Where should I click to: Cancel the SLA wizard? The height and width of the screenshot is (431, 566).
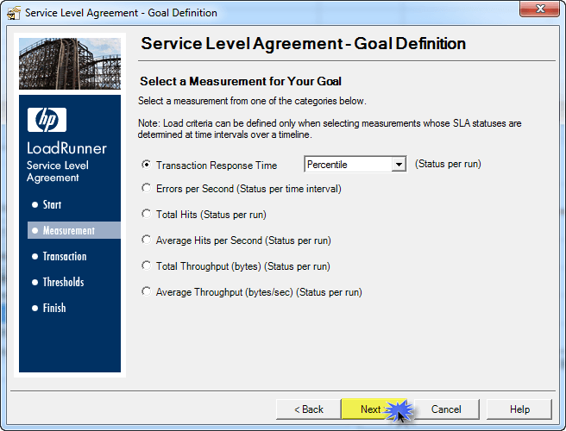coord(446,409)
